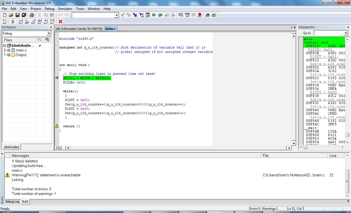351x213 pixels.
Task: Print the file using printer icon
Action: pyautogui.click(x=32, y=15)
